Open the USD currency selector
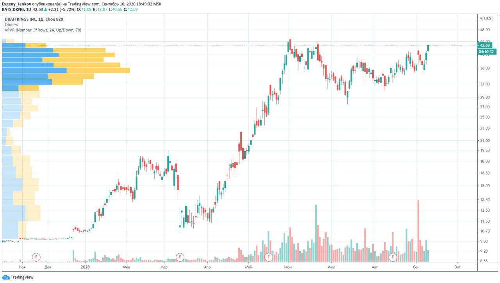Image resolution: width=500 pixels, height=283 pixels. click(487, 19)
